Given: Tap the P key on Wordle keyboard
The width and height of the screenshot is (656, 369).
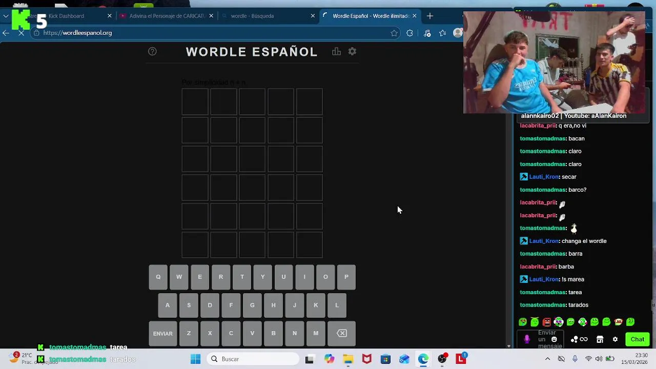Looking at the screenshot, I should (x=346, y=277).
